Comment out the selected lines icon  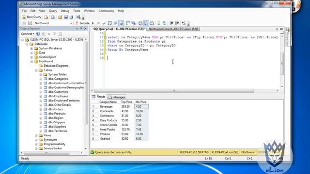point(158,23)
